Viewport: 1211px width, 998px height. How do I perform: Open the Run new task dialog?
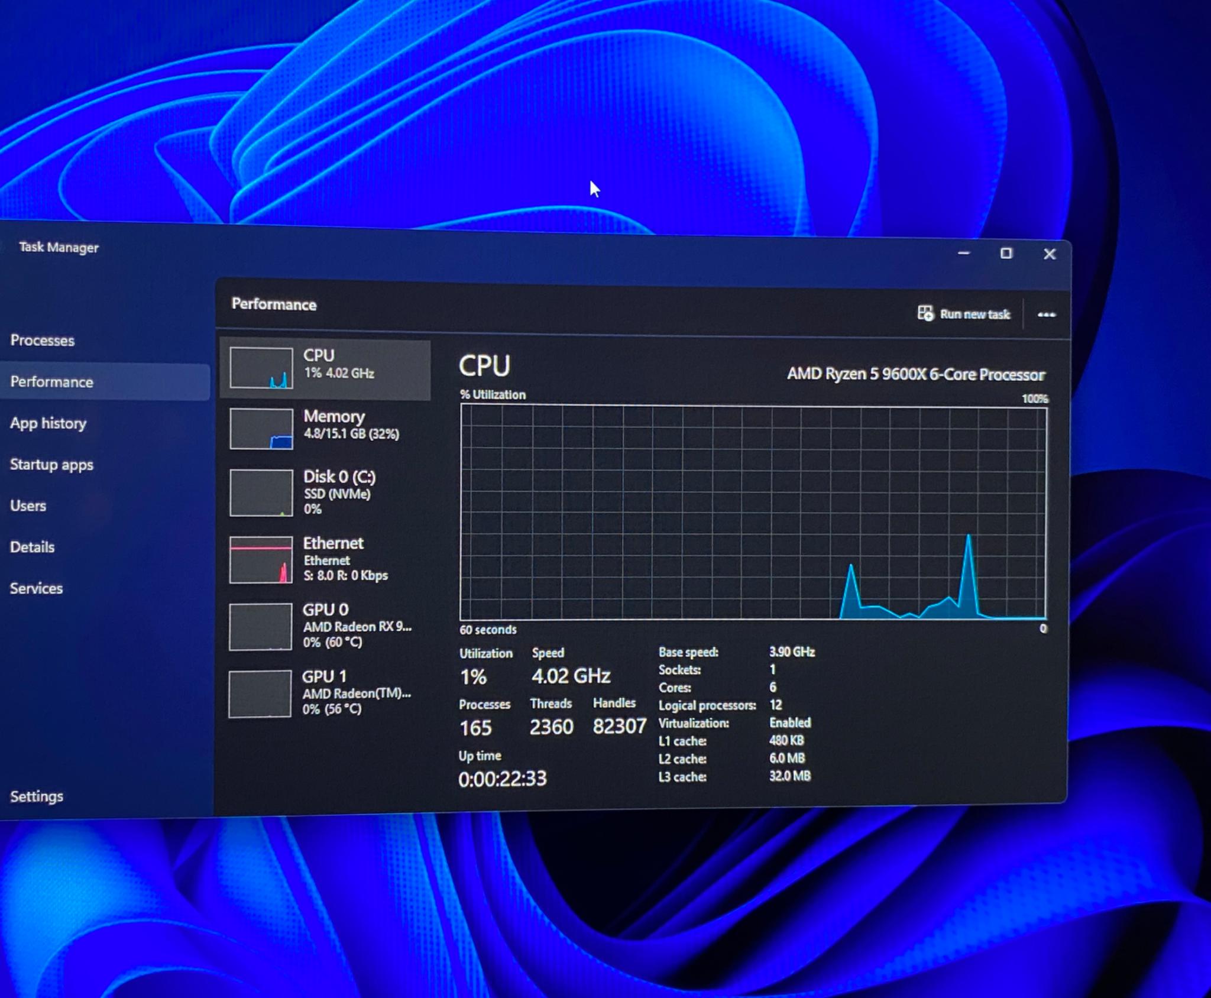tap(963, 314)
